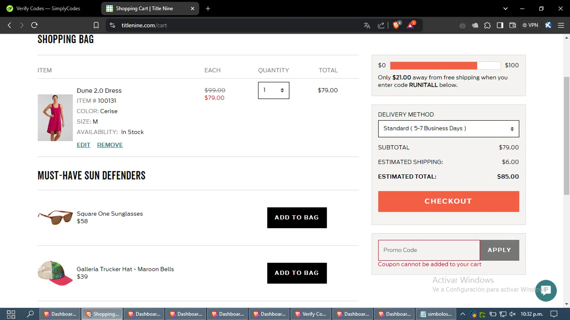Open the Brave Shields panel
570x320 pixels.
click(396, 25)
